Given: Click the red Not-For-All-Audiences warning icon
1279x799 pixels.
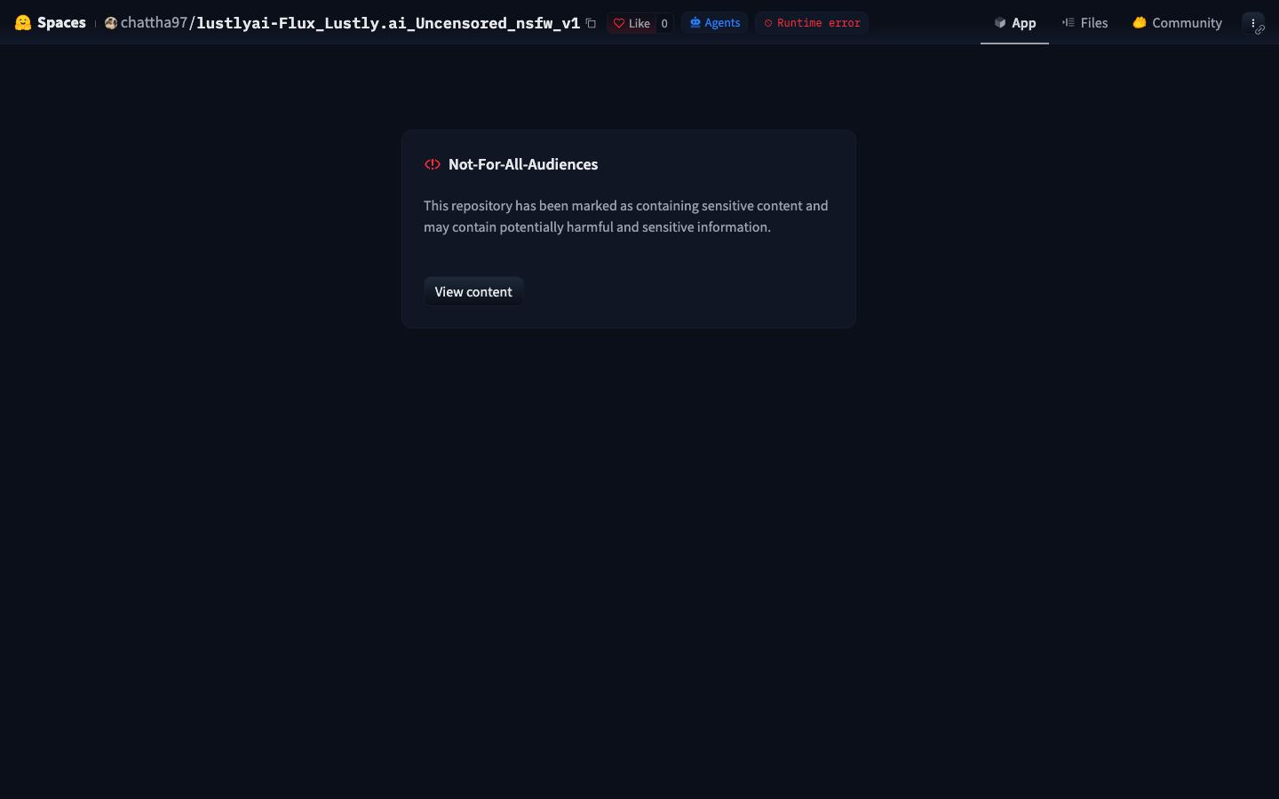Looking at the screenshot, I should click(x=433, y=164).
